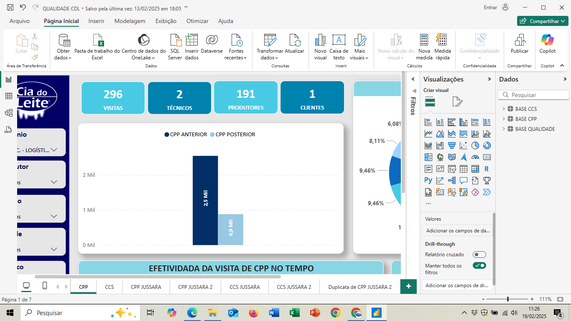Click the Publicar button
Screen dimensions: 571x321
pyautogui.click(x=520, y=44)
